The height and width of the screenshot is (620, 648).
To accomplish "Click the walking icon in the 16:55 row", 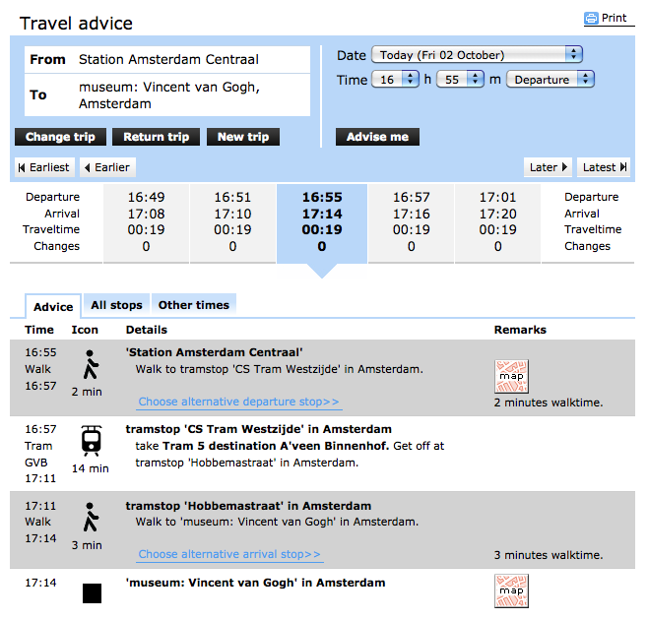I will click(91, 365).
